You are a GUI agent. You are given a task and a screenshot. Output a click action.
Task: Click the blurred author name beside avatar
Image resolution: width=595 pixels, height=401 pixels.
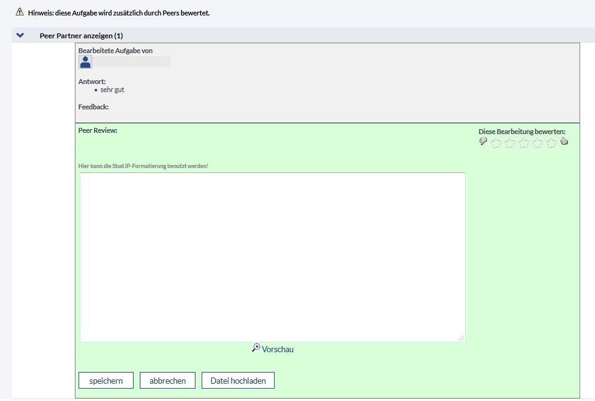click(x=131, y=61)
